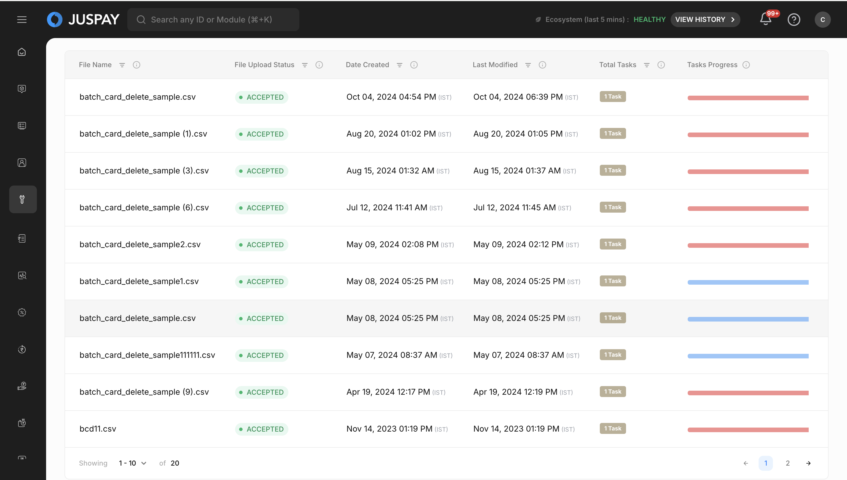Click the bcd11.csv red progress bar
The width and height of the screenshot is (847, 480).
748,430
